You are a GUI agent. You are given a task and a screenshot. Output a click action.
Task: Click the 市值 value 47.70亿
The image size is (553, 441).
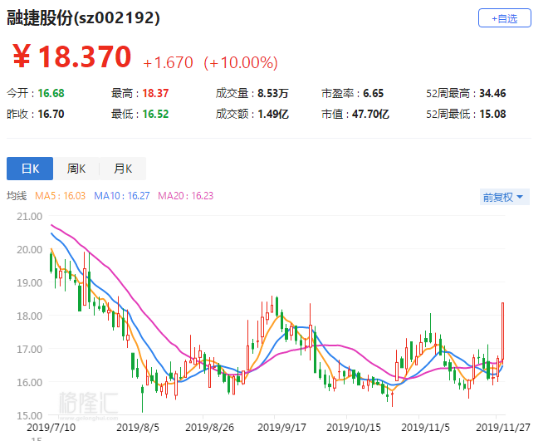[370, 114]
